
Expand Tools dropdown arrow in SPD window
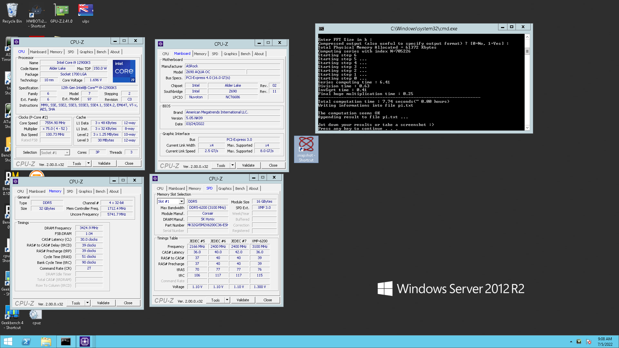[227, 300]
